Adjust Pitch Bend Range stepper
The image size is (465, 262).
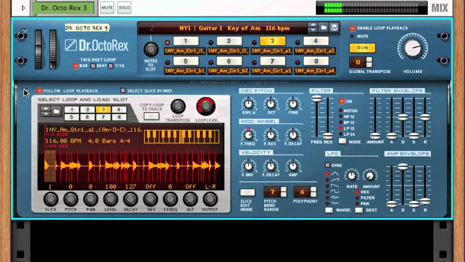[283, 192]
